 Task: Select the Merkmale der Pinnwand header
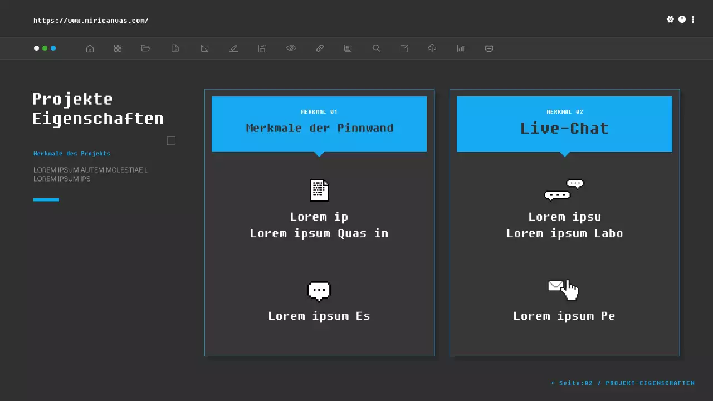point(319,124)
